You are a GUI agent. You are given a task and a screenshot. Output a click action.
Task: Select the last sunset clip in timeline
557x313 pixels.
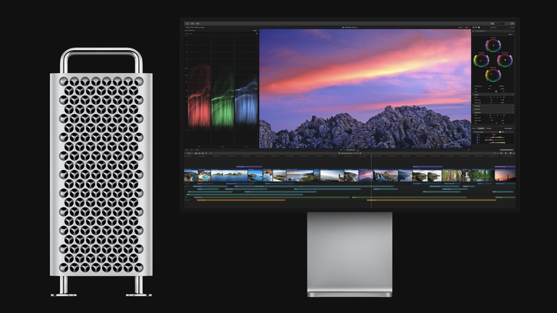pos(505,176)
